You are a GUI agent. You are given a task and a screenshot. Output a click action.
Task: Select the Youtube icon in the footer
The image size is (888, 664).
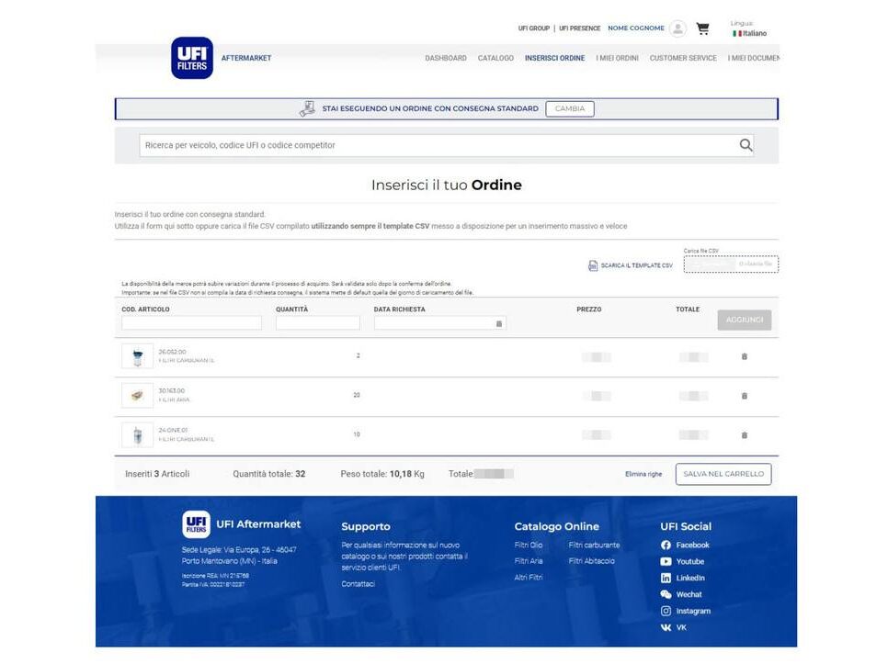pos(665,561)
